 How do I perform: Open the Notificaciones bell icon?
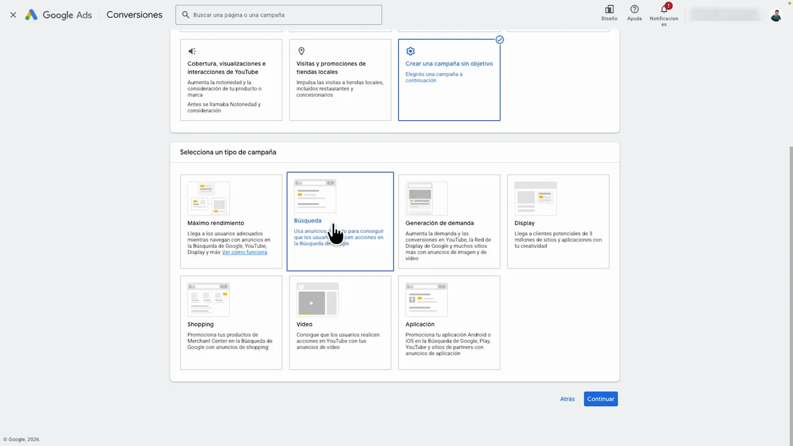pyautogui.click(x=664, y=10)
